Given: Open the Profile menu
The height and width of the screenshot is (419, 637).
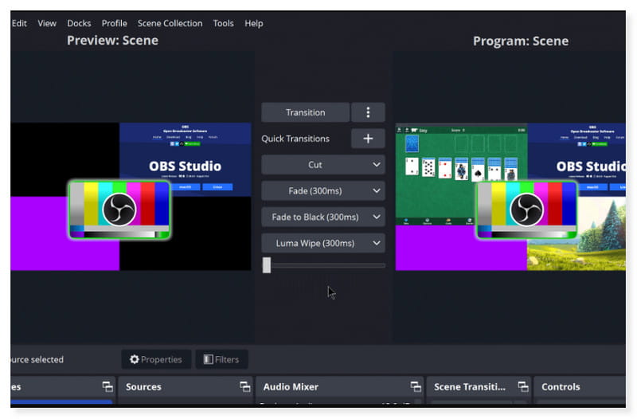Looking at the screenshot, I should click(x=114, y=23).
